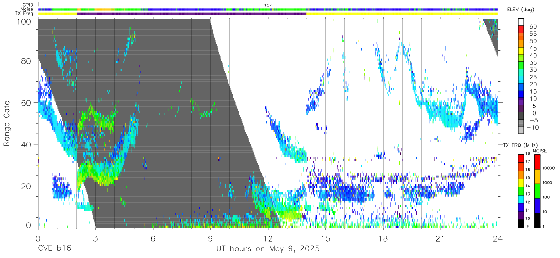Click the UT hours on May 9, 2025 label

coord(267,249)
